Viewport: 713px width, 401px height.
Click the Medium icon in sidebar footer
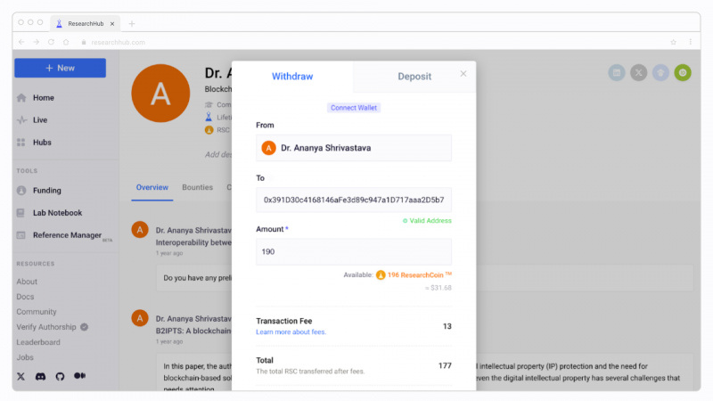click(79, 376)
